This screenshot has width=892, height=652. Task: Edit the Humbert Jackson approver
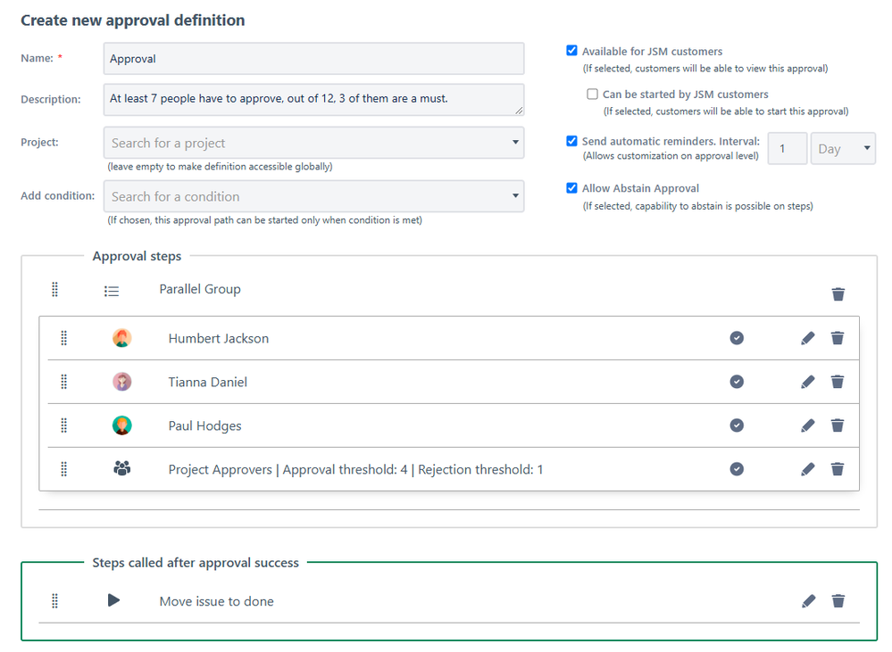(x=808, y=338)
